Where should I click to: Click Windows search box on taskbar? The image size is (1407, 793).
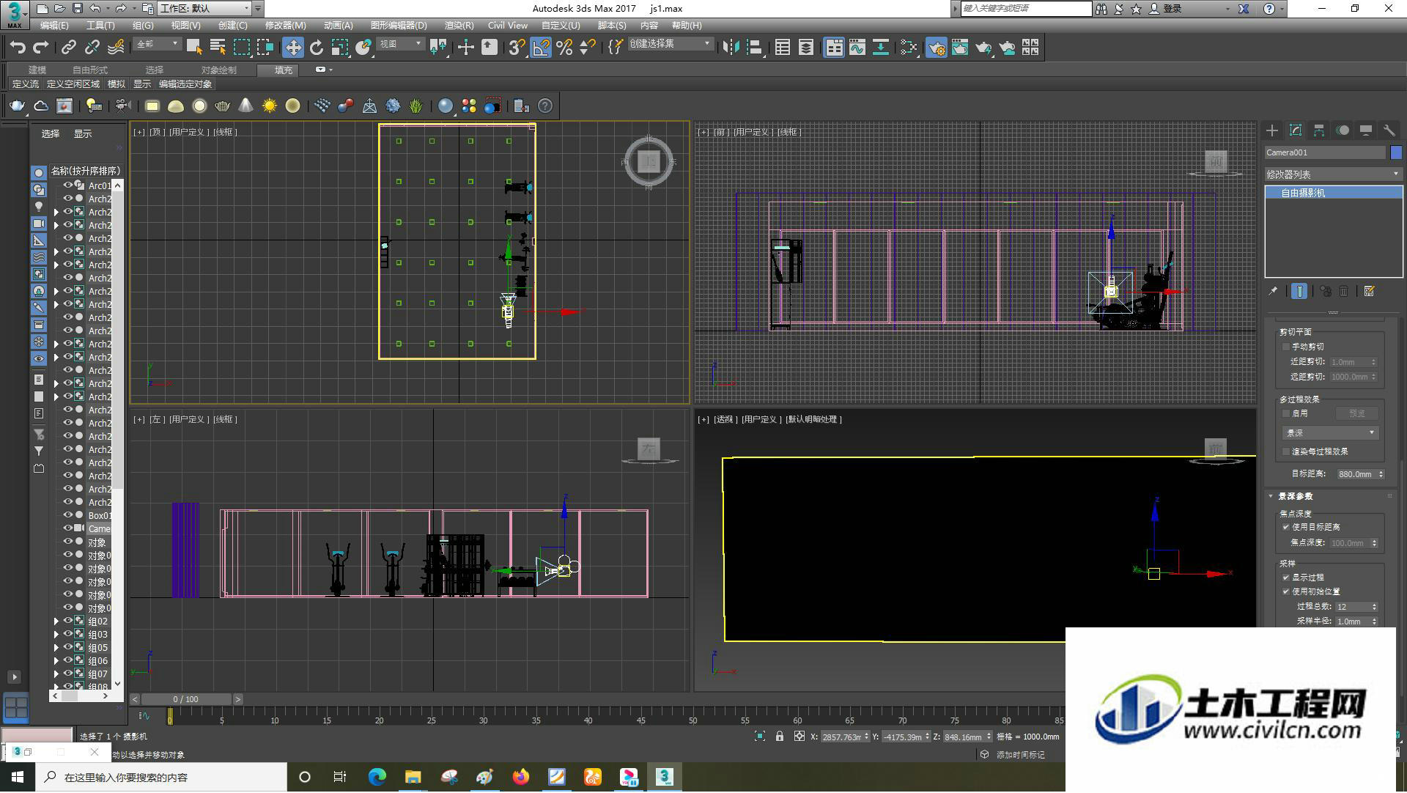[x=162, y=778]
